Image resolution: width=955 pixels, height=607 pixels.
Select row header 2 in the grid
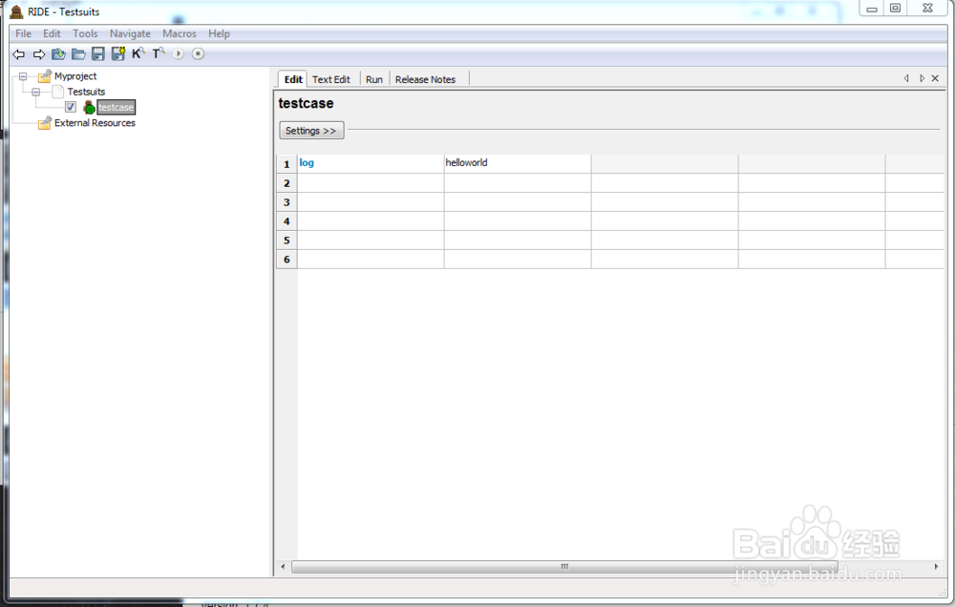click(x=286, y=183)
